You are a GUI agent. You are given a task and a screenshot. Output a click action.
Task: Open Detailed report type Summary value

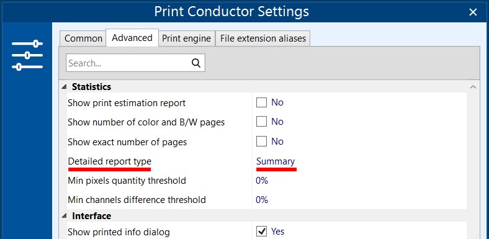276,161
